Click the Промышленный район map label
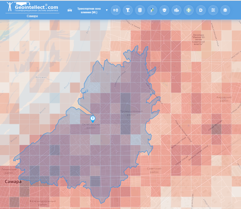 [131, 113]
